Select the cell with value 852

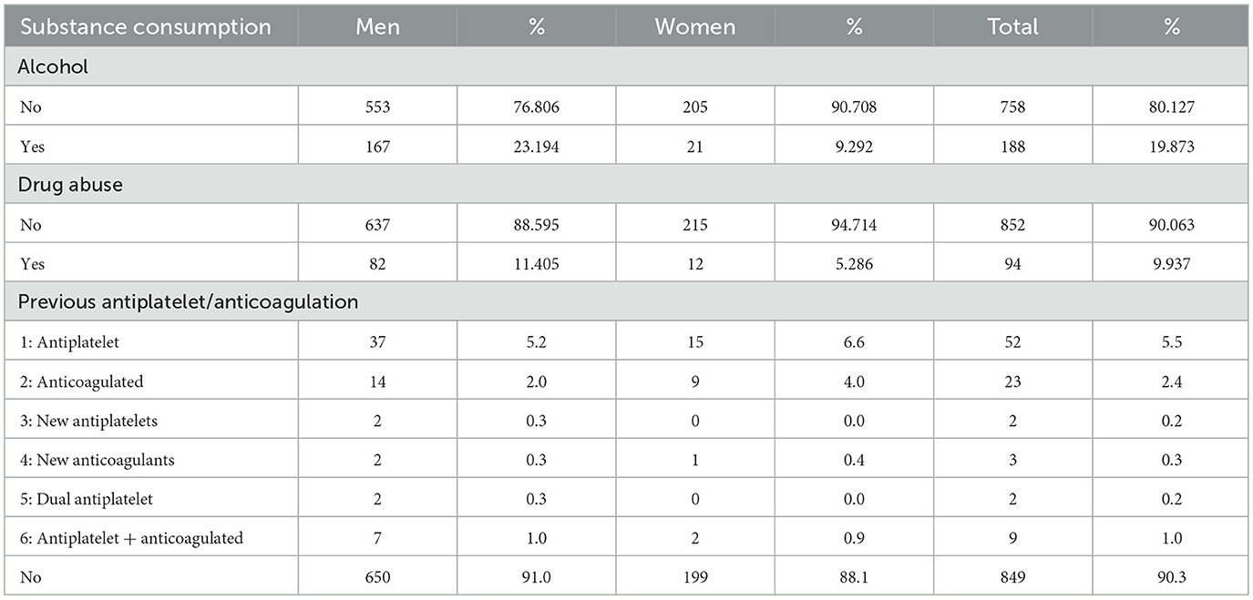1012,224
